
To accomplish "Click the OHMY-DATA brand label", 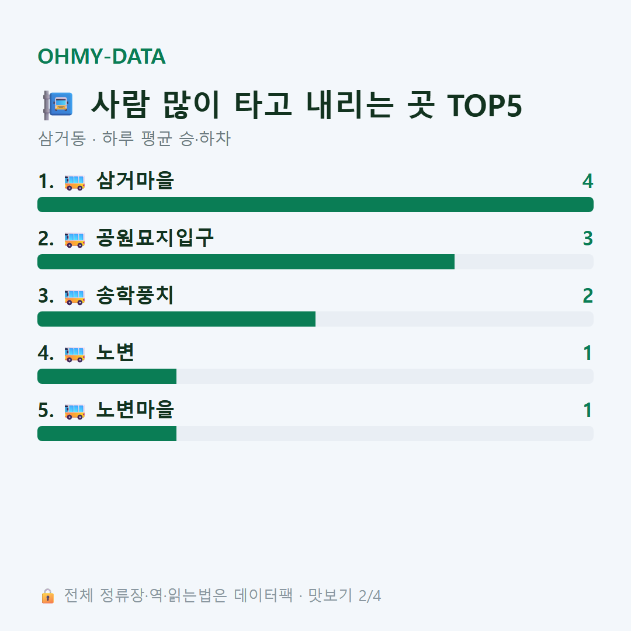I will (x=102, y=56).
